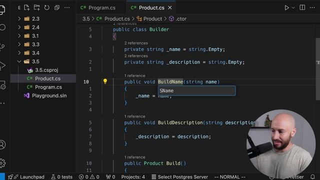The image size is (320, 180).
Task: Click the run program play button
Action: 286,8
